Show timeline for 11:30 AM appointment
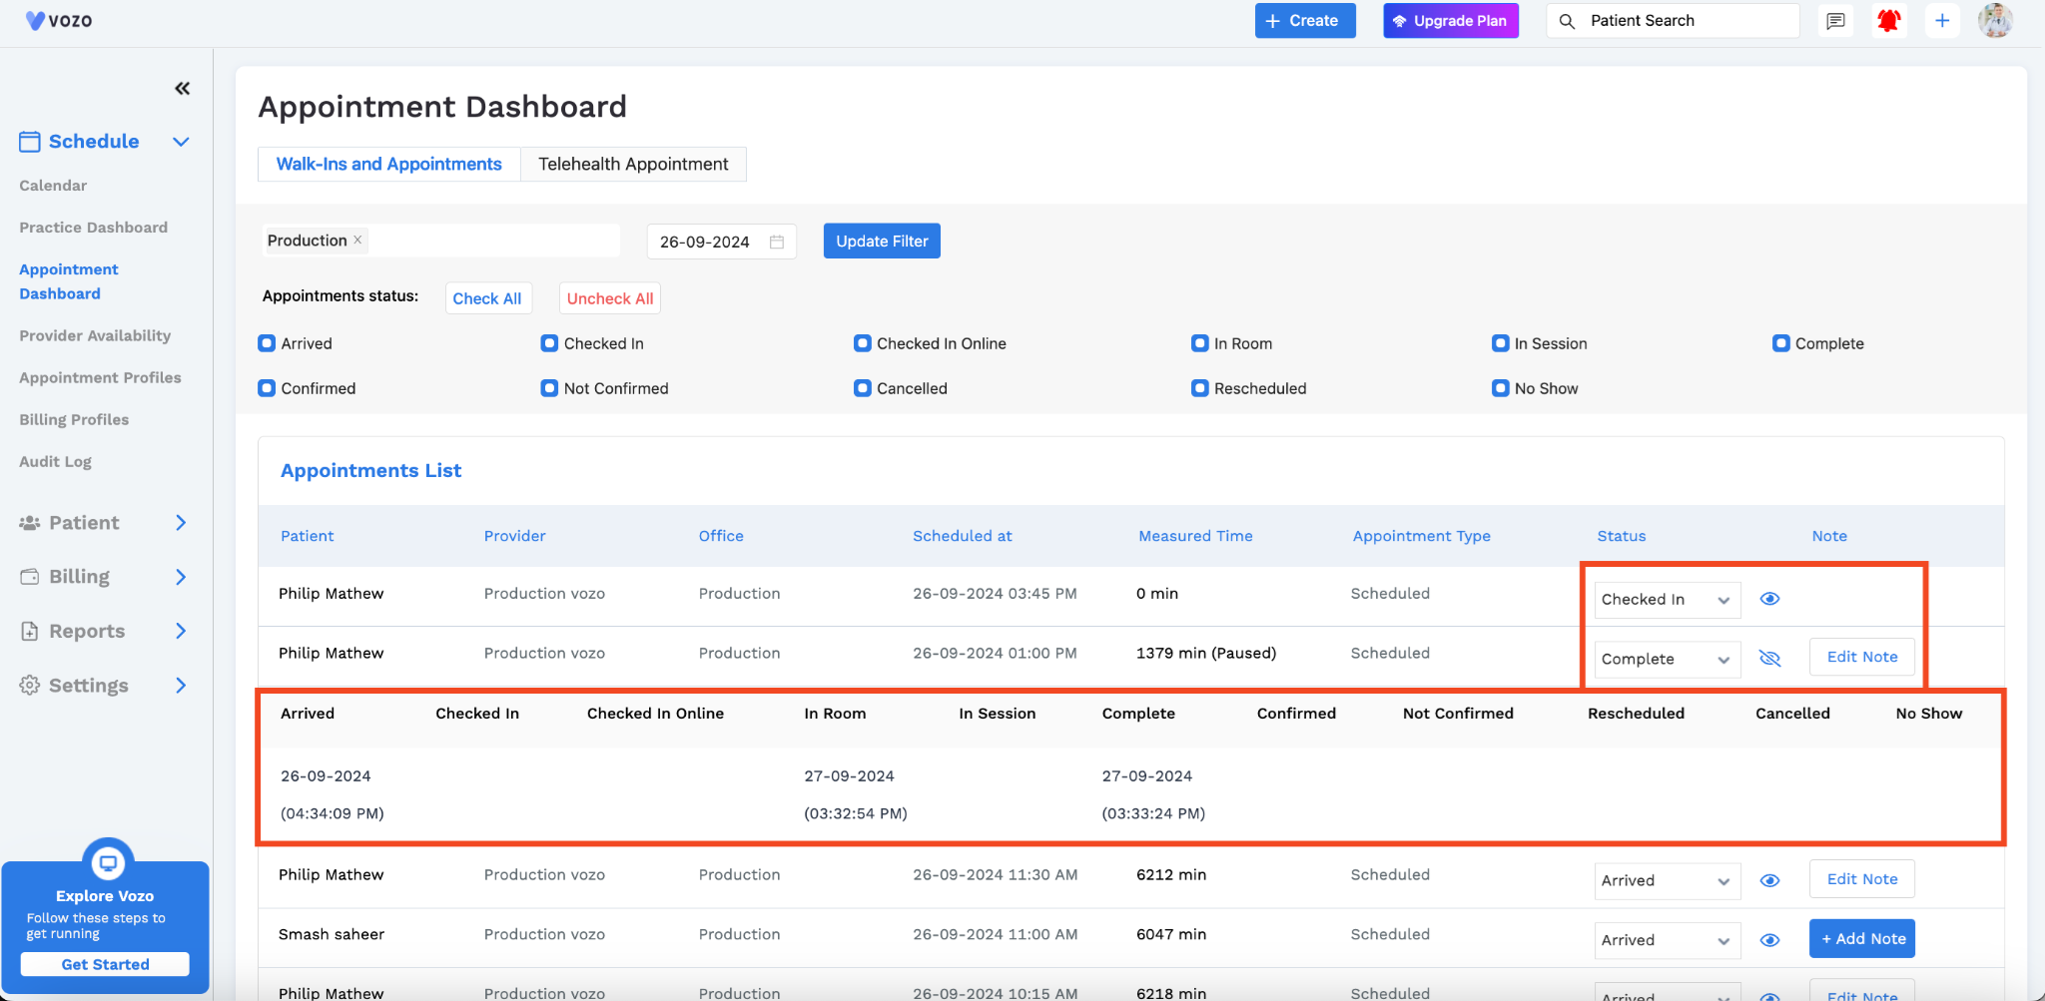This screenshot has width=2045, height=1001. pos(1769,880)
